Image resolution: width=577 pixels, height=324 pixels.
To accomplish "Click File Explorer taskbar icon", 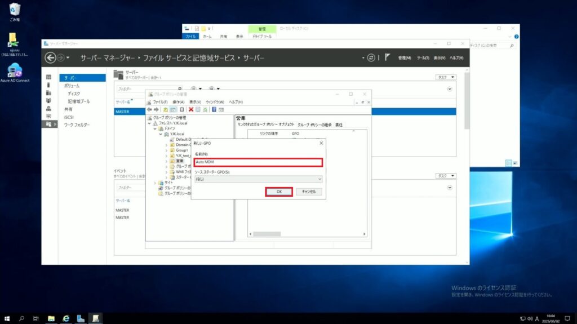I will (x=51, y=318).
